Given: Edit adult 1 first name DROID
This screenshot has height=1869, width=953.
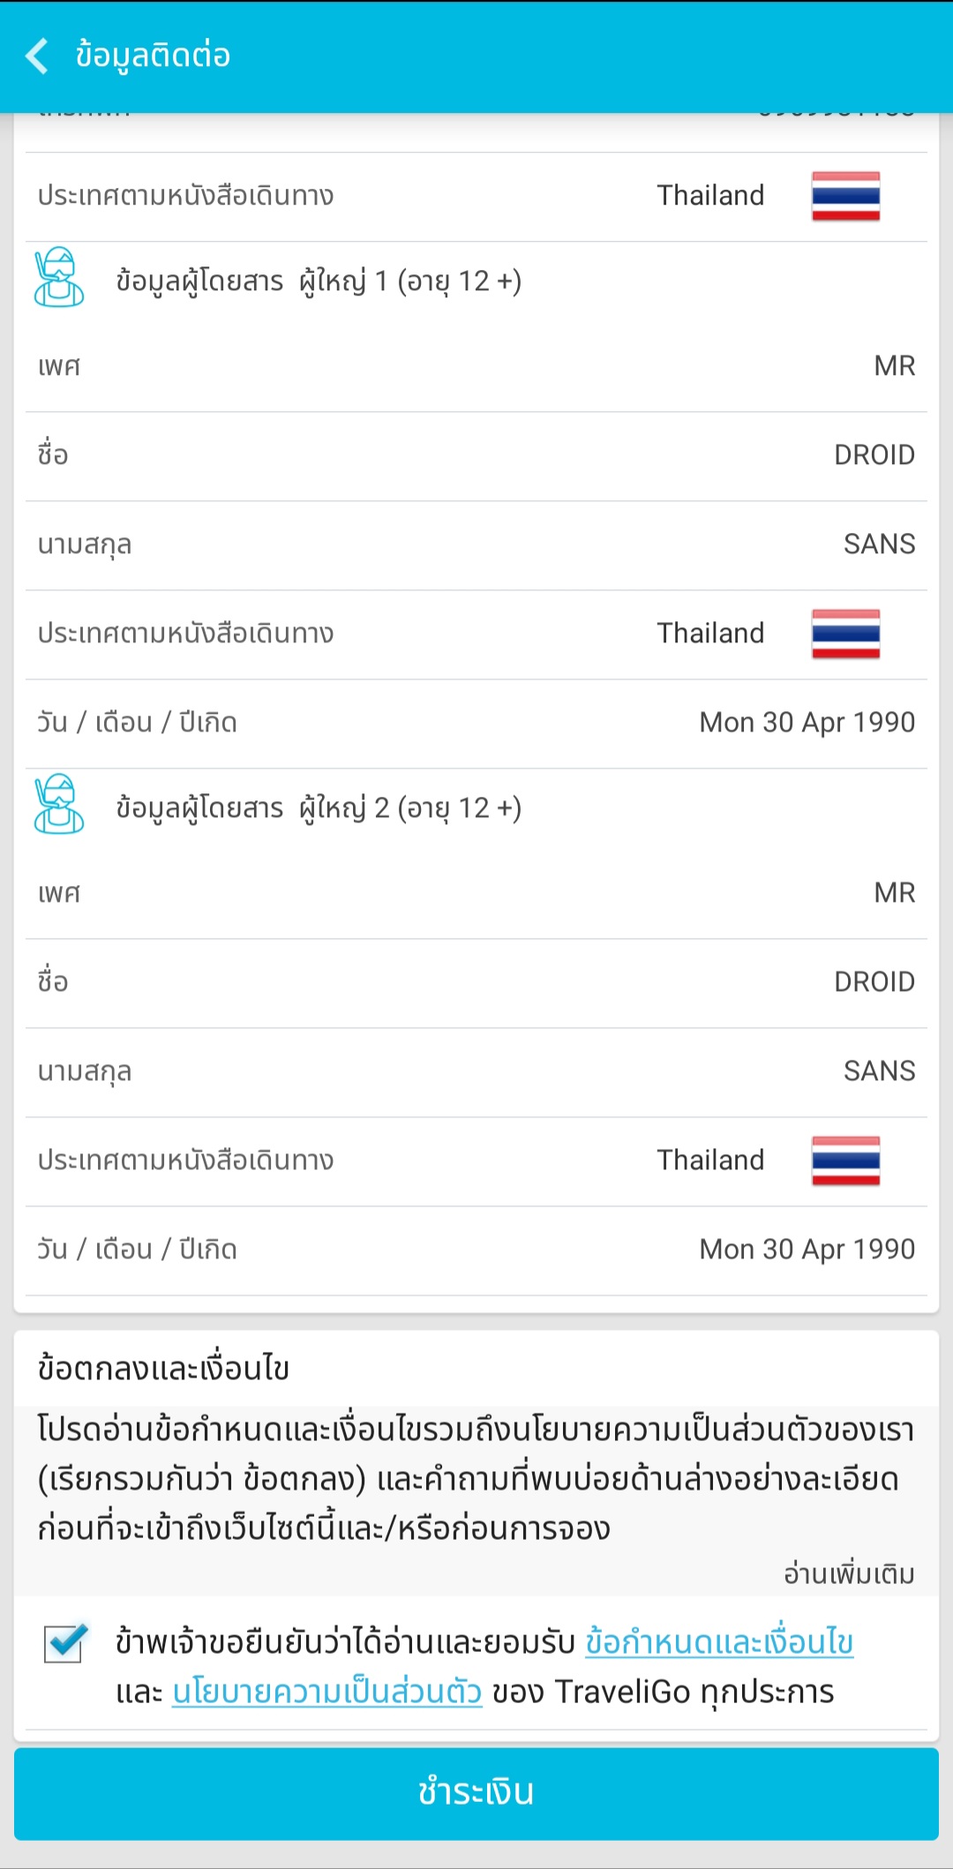Looking at the screenshot, I should [874, 455].
